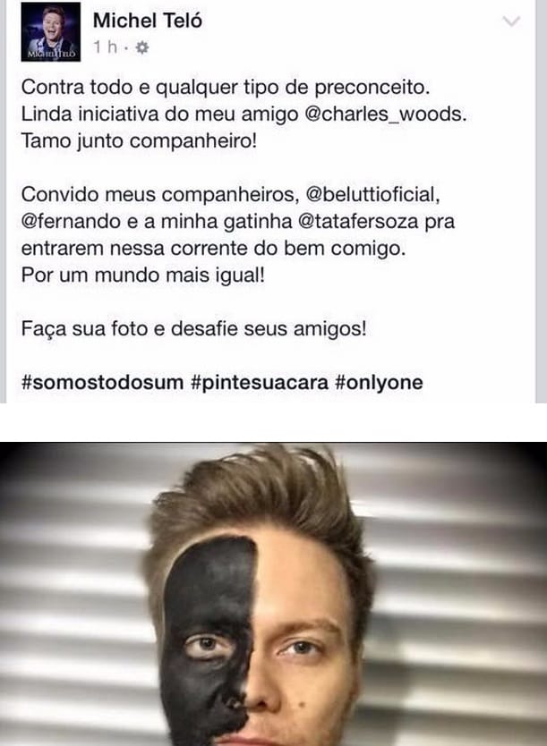Click the text 'Faça sua foto e desafie seus amigos!'
Image resolution: width=547 pixels, height=746 pixels.
[x=193, y=328]
